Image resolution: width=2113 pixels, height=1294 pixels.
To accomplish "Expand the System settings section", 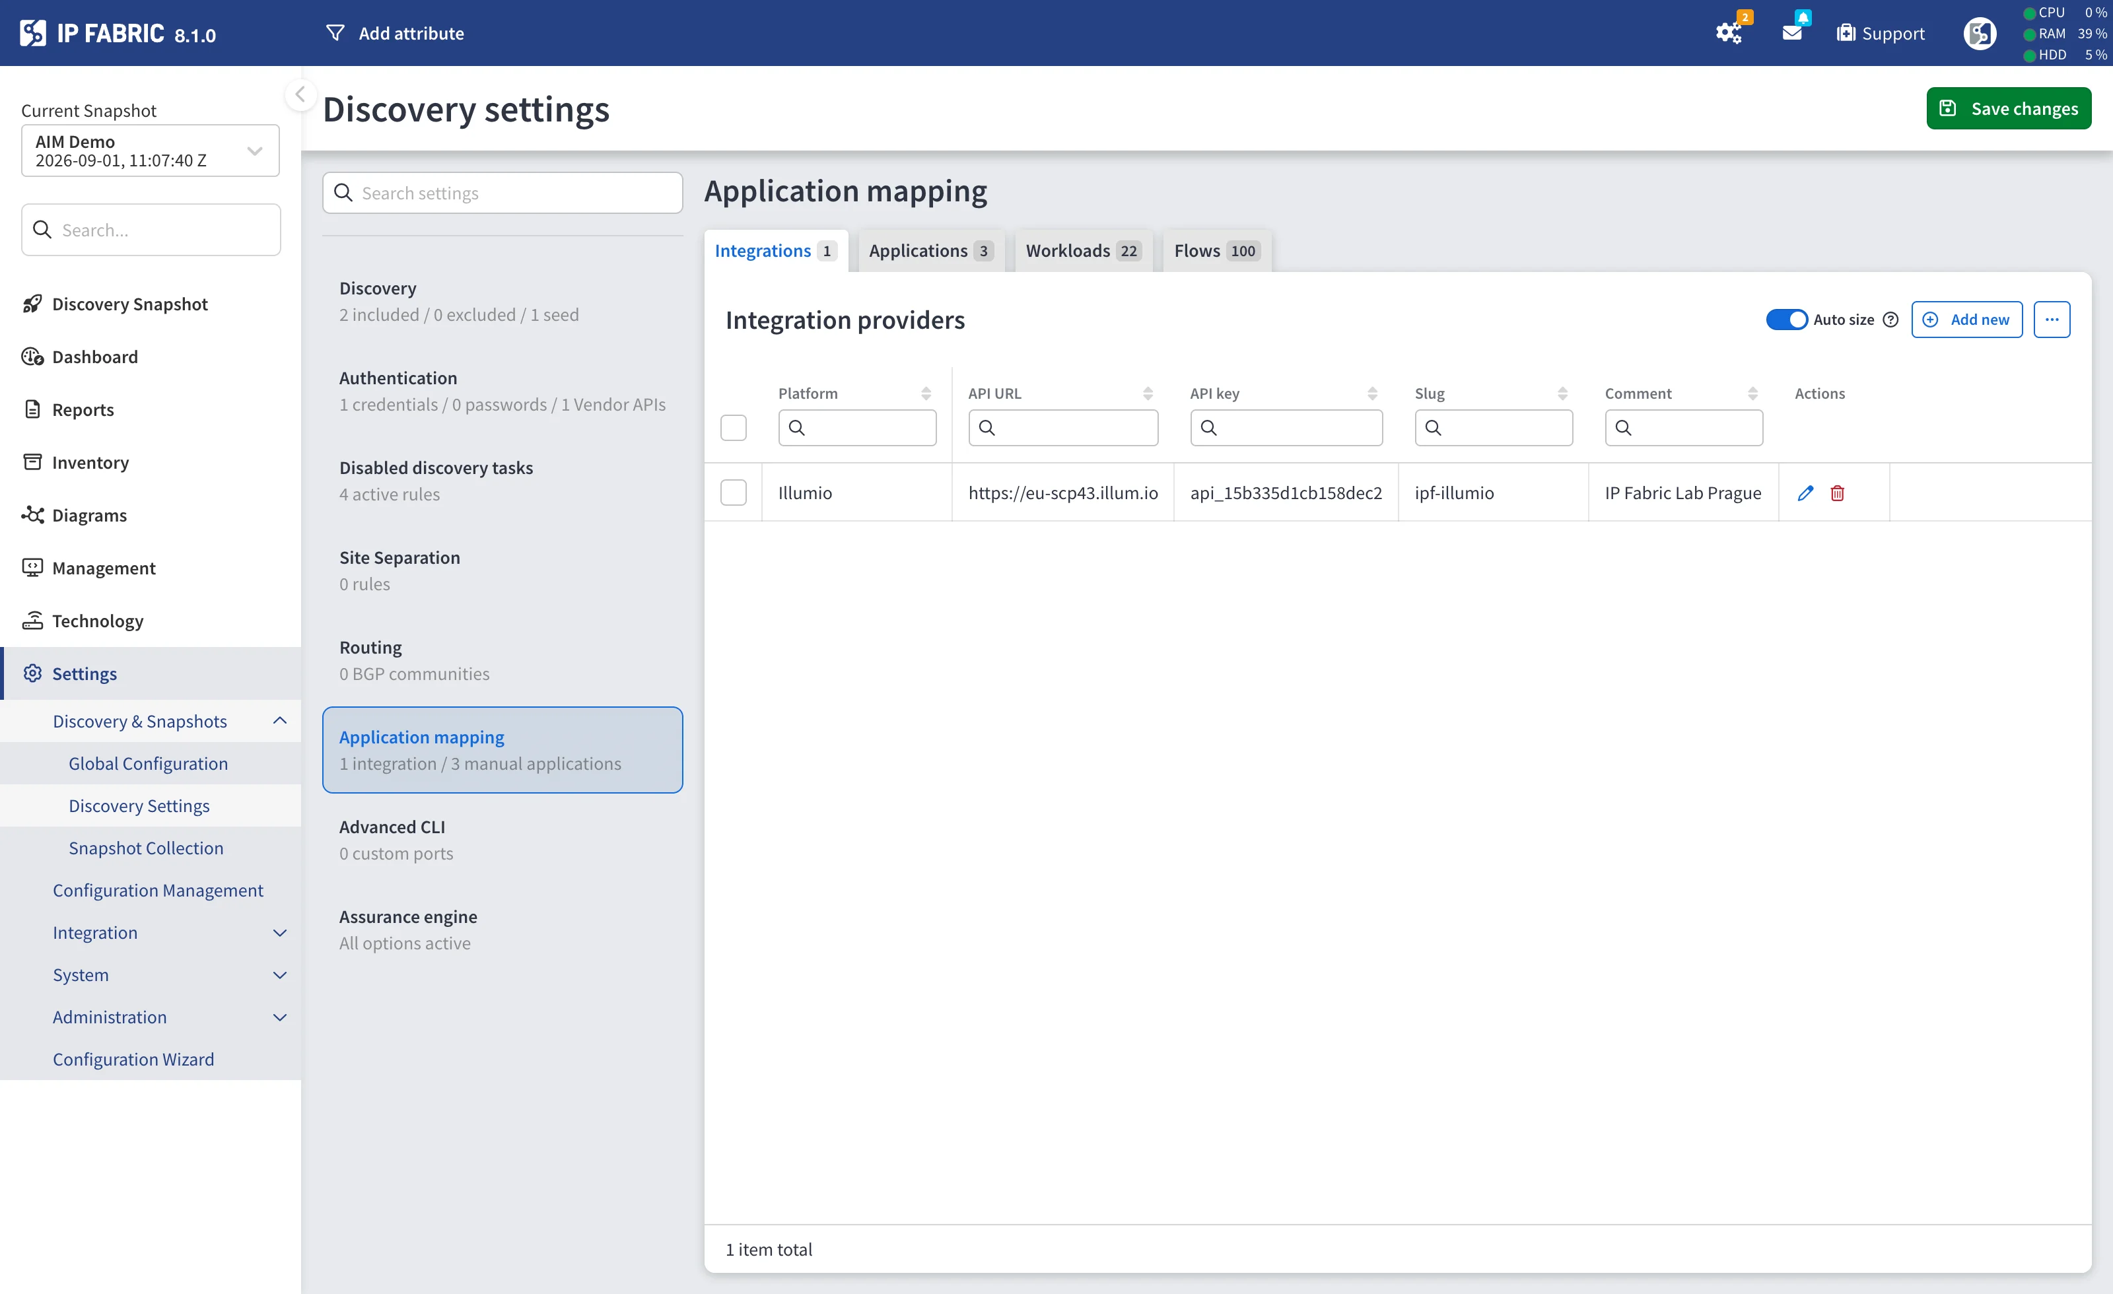I will 279,974.
